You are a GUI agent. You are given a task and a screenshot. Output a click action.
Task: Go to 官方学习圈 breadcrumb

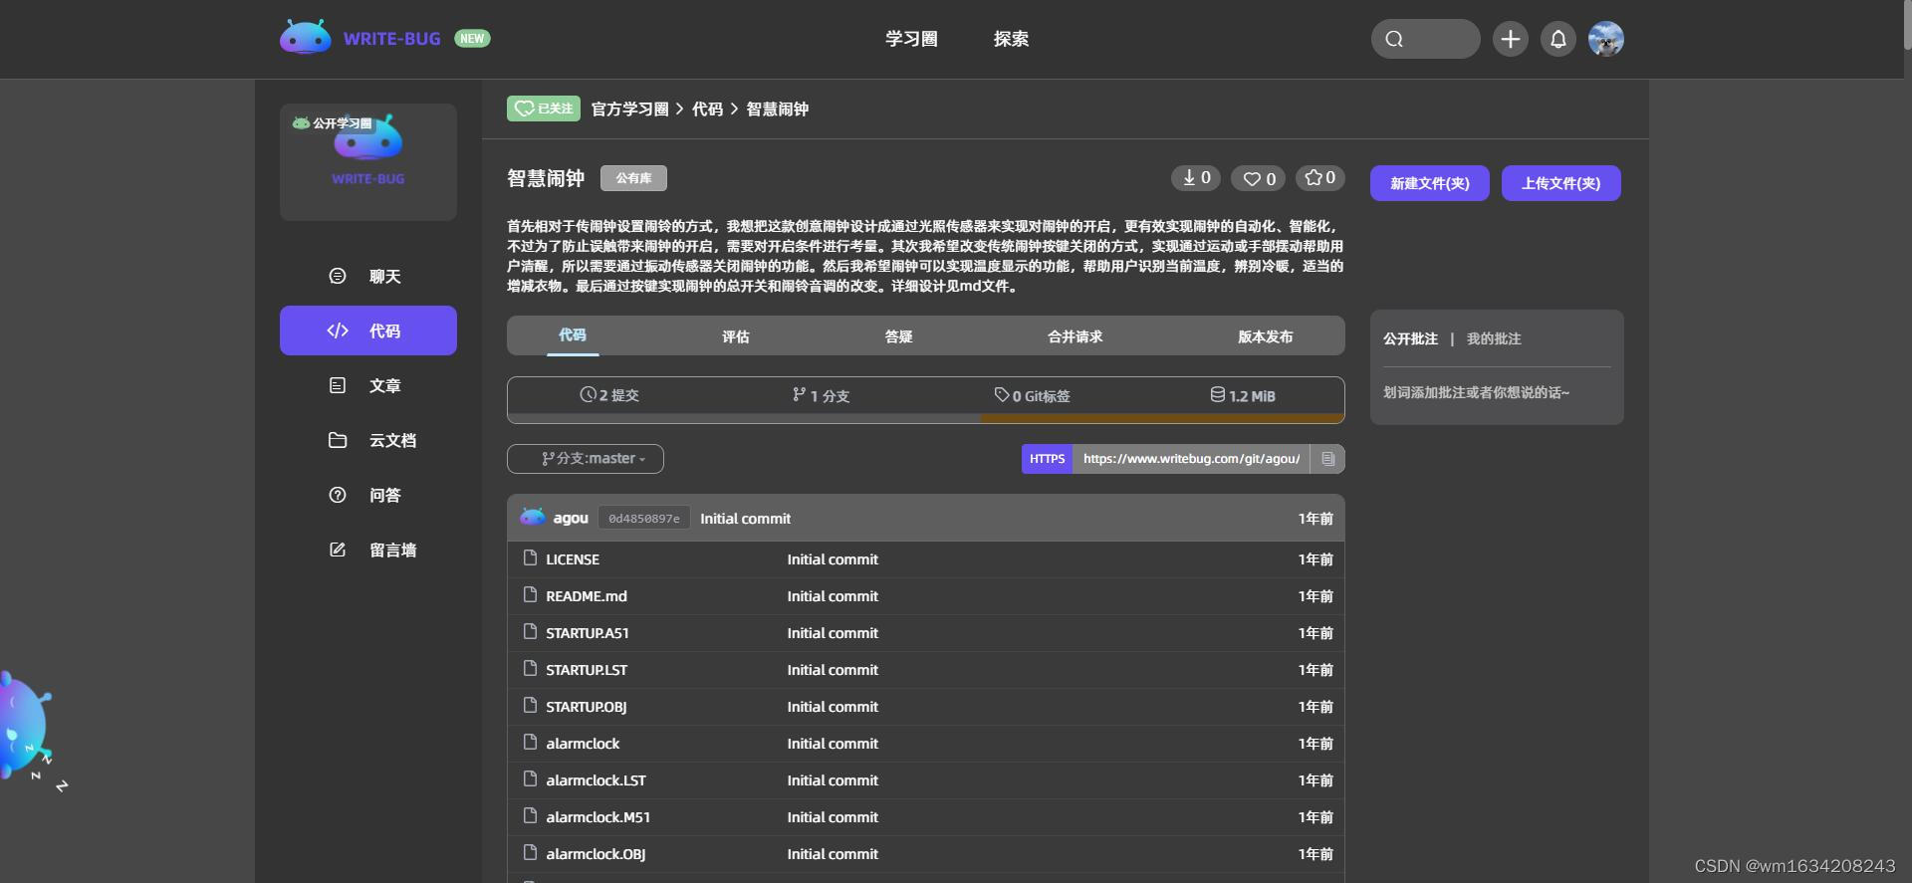pyautogui.click(x=629, y=109)
